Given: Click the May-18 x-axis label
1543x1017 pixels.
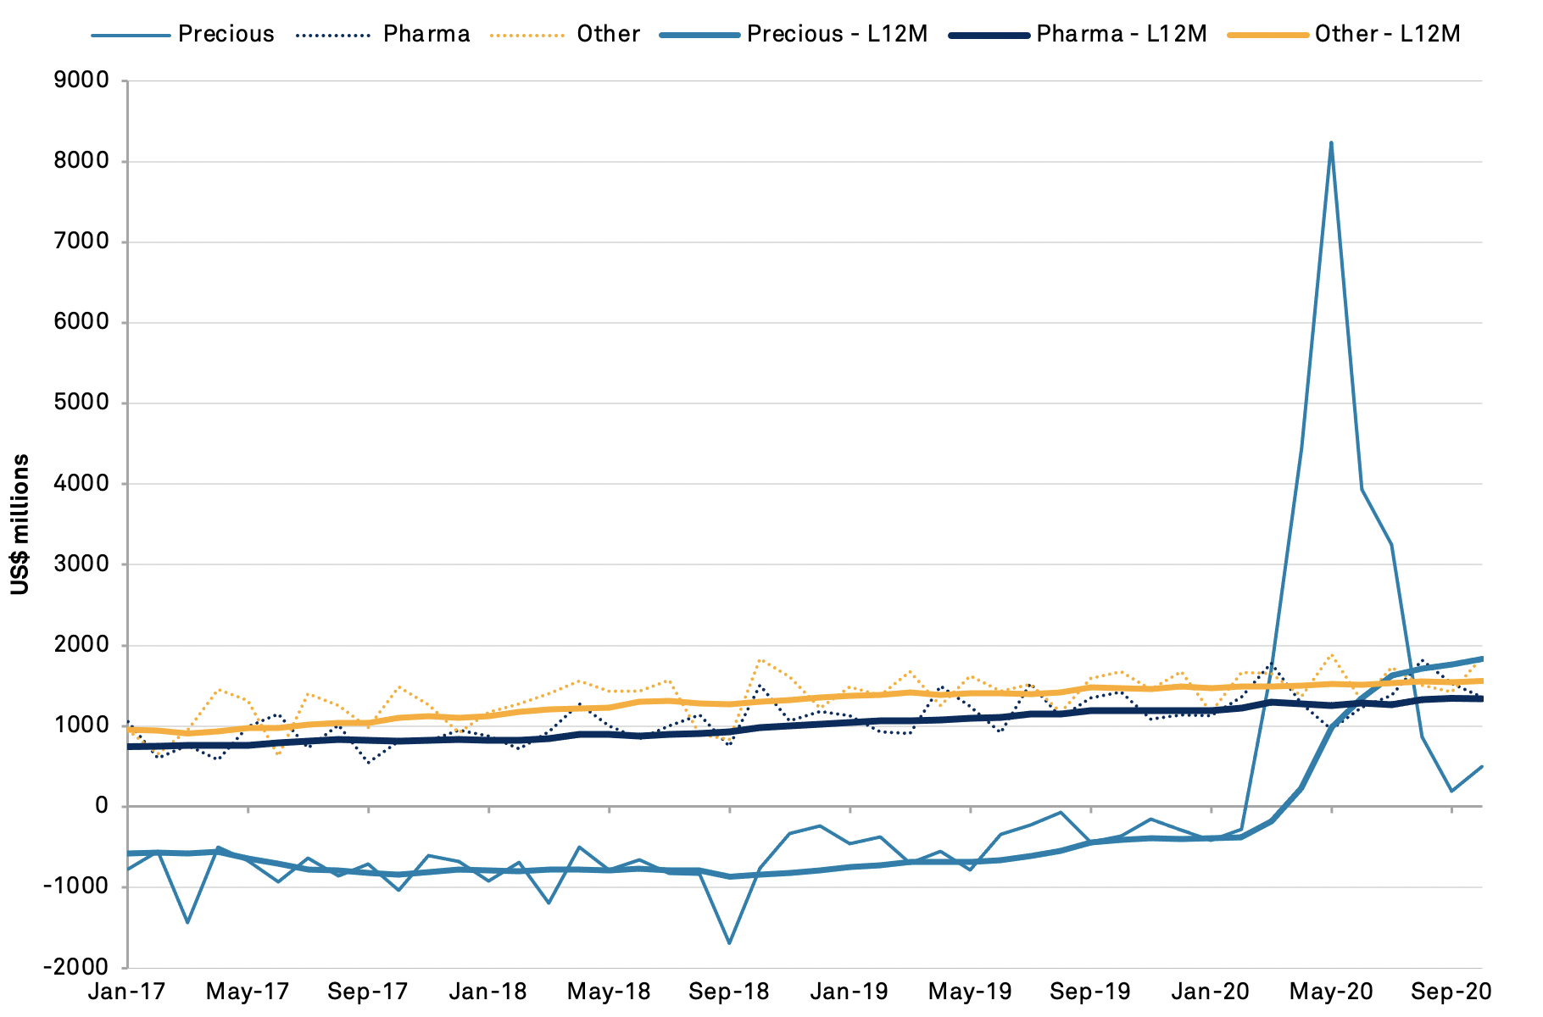Looking at the screenshot, I should tap(609, 992).
